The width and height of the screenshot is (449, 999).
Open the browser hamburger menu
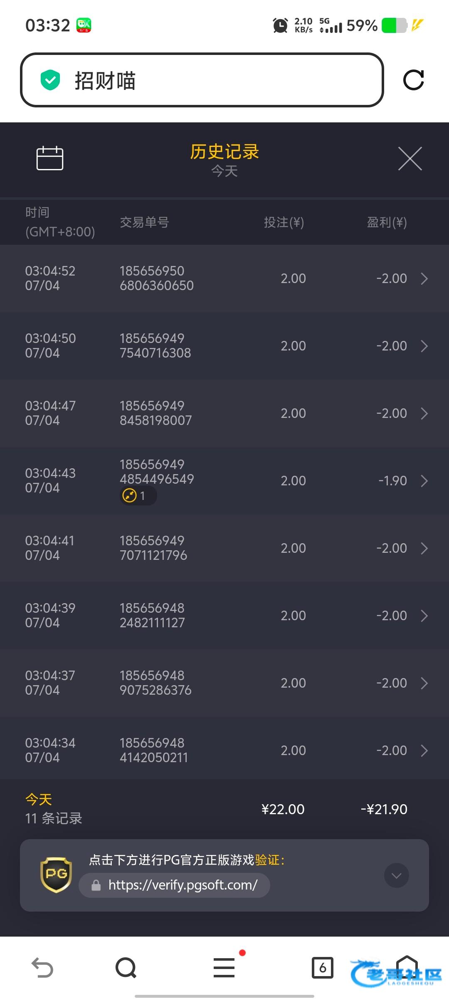pyautogui.click(x=224, y=967)
